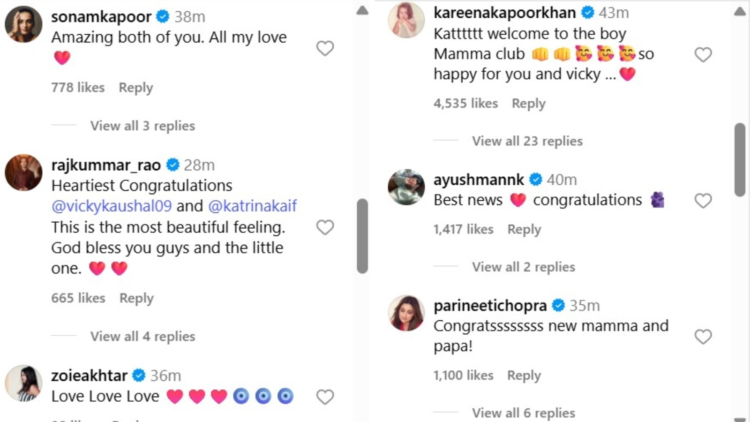Viewport: 750px width, 422px height.
Task: Click the left comments panel scrollbar thumb
Action: tap(362, 236)
